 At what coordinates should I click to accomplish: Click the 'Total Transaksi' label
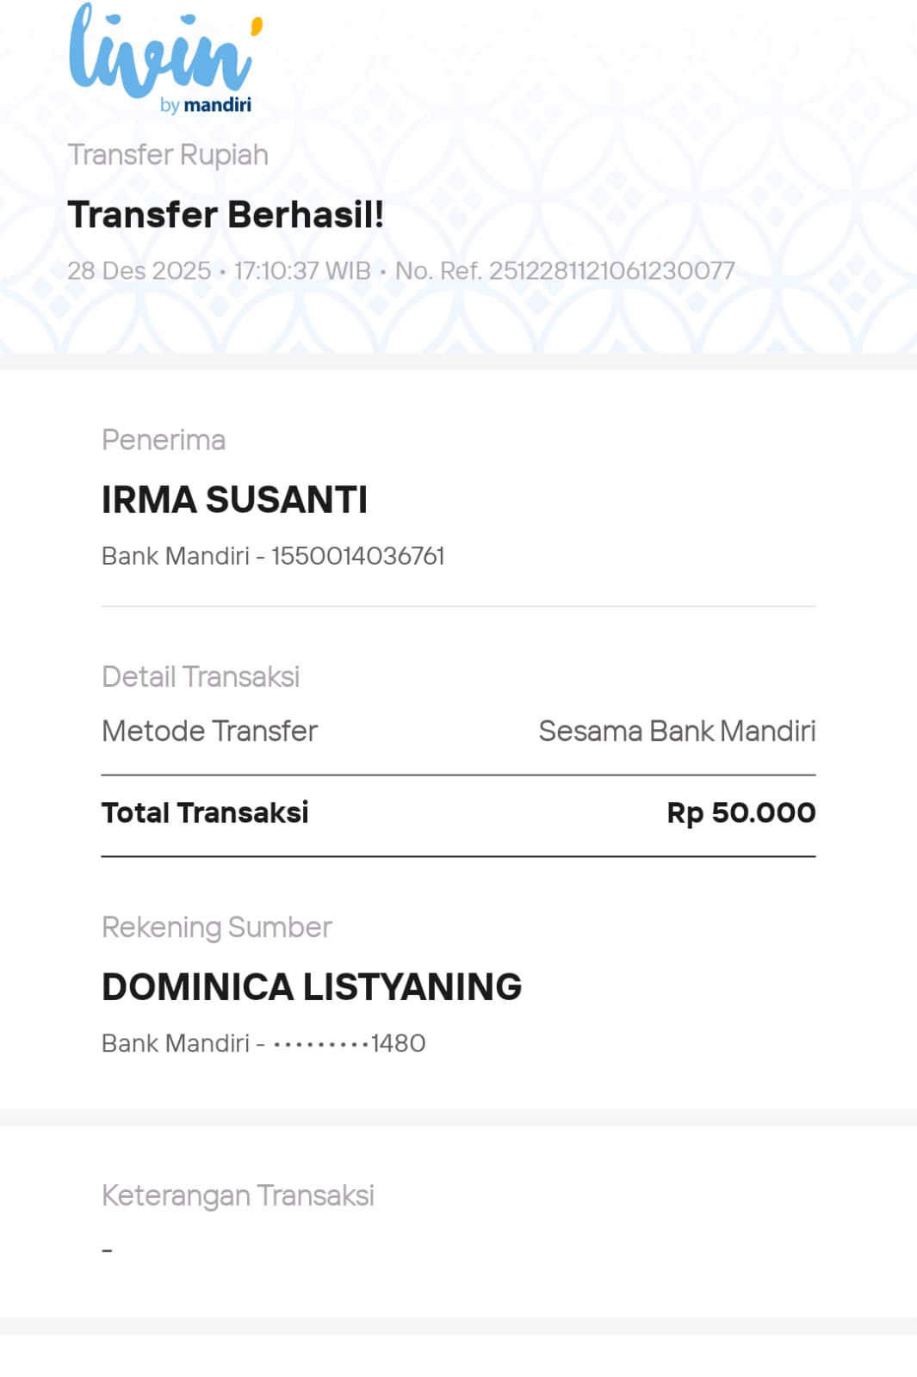[x=205, y=812]
